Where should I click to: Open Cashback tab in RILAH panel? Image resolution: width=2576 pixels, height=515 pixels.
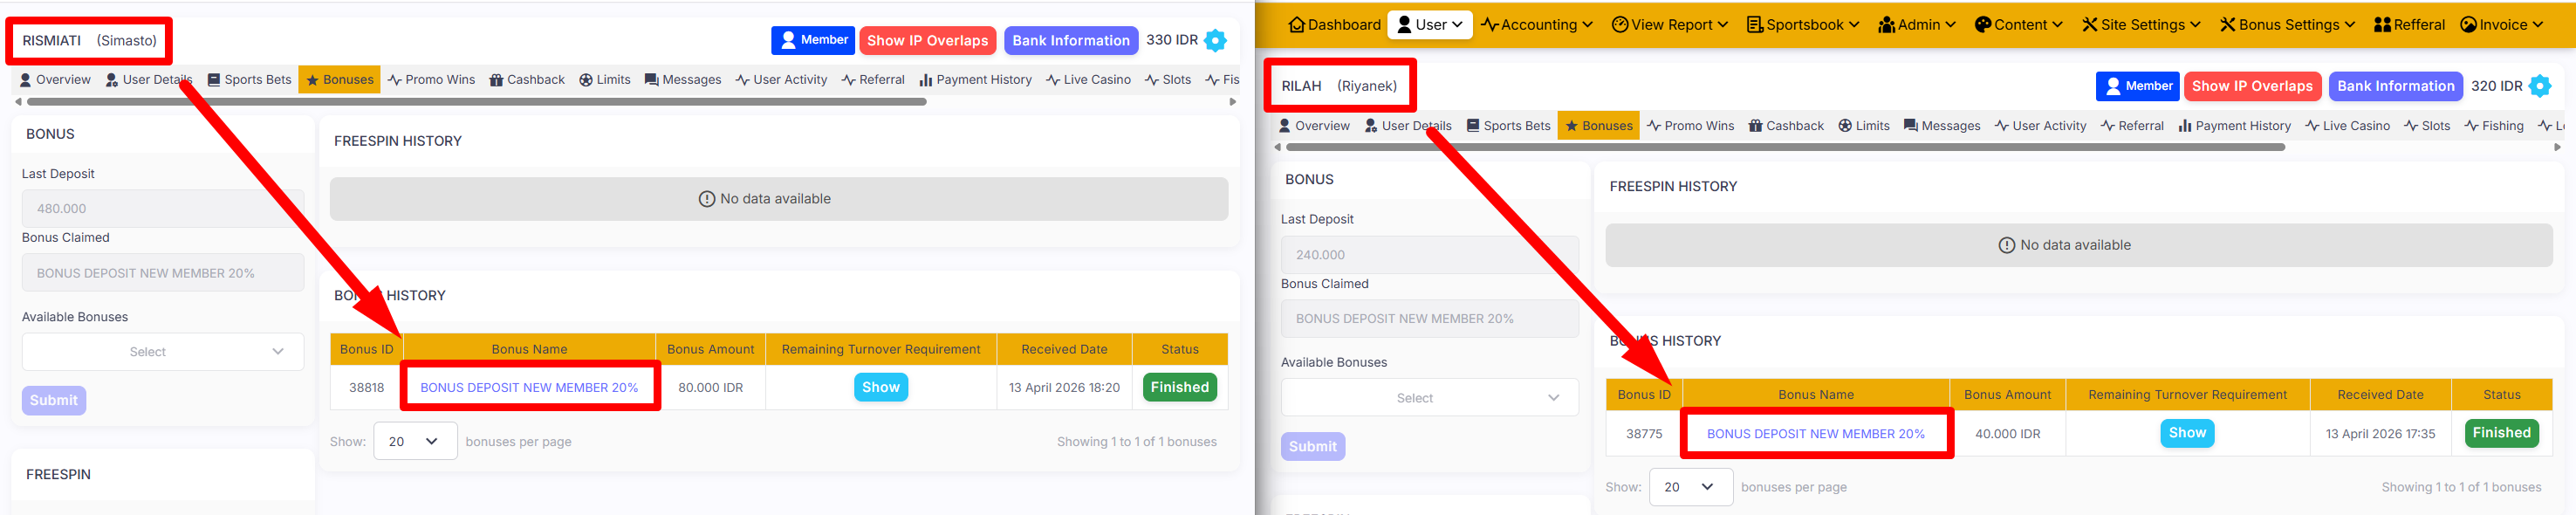pyautogui.click(x=1786, y=126)
